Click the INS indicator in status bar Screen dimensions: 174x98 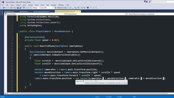pos(134,97)
